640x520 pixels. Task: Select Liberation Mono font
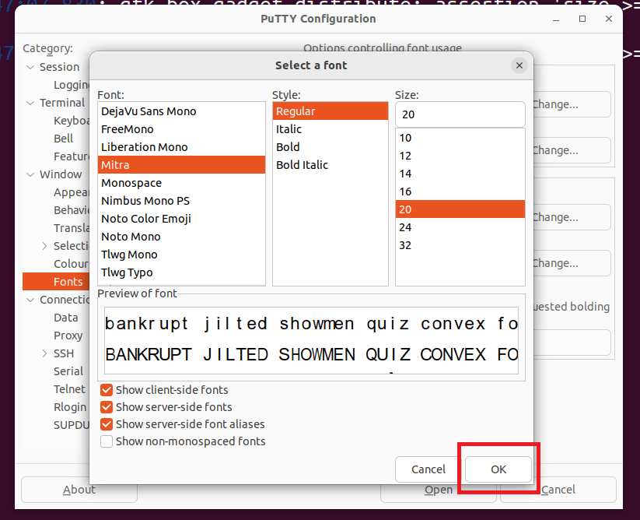tap(182, 147)
